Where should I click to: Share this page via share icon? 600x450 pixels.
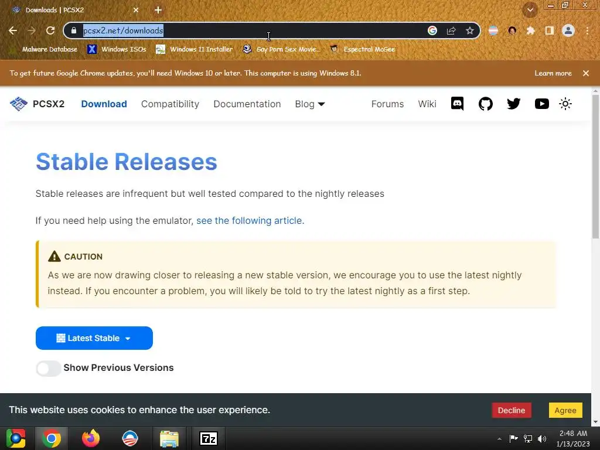coord(451,30)
